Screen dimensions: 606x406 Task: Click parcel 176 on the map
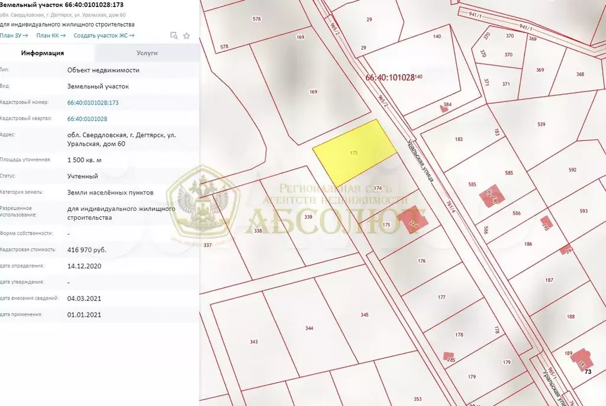[x=421, y=261]
